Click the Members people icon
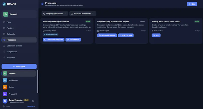Screen dimensions: 203x109 (4, 57)
